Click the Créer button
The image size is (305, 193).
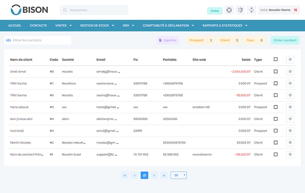(215, 11)
